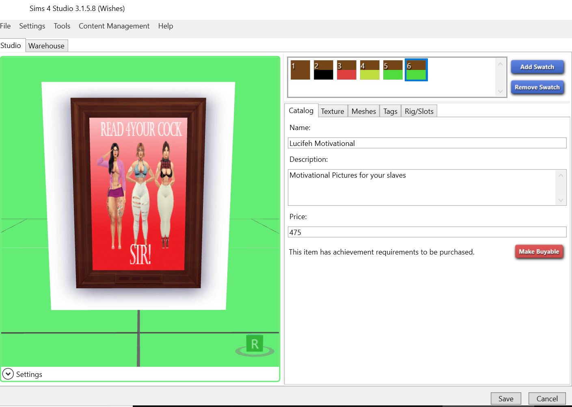
Task: Click Description box scroll down arrow
Action: (561, 200)
